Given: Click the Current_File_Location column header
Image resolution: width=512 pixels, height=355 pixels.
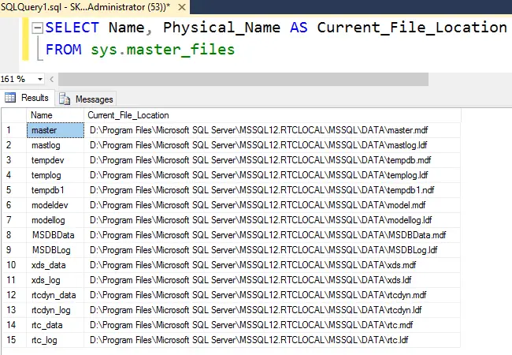Looking at the screenshot, I should 273,115.
